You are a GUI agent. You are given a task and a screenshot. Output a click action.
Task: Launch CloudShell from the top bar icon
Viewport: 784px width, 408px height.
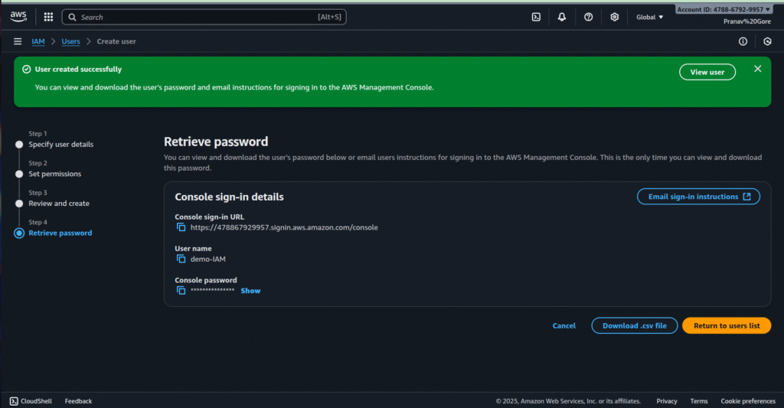[536, 17]
